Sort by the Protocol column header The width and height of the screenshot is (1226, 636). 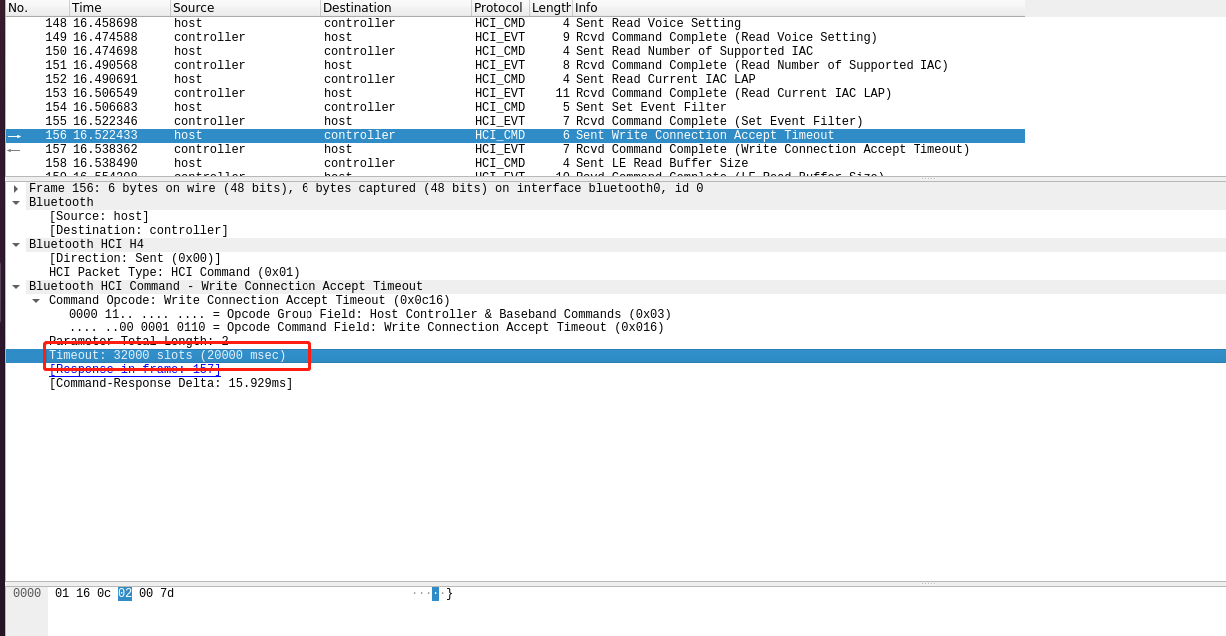(x=499, y=7)
